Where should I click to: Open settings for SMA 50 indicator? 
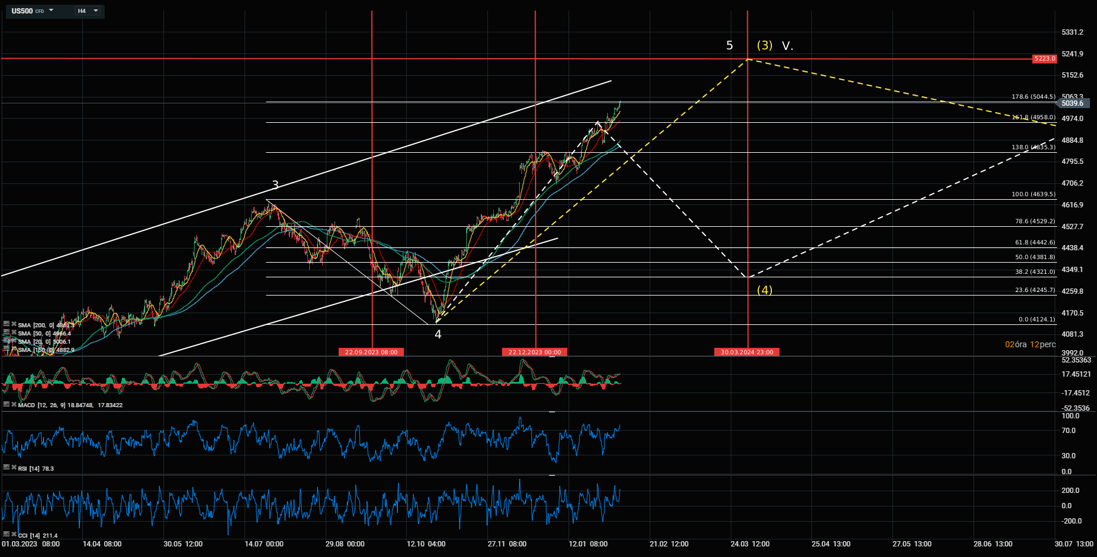[x=6, y=333]
